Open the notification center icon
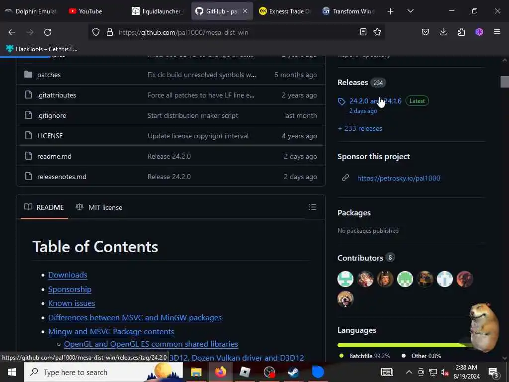This screenshot has height=382, width=509. point(494,373)
